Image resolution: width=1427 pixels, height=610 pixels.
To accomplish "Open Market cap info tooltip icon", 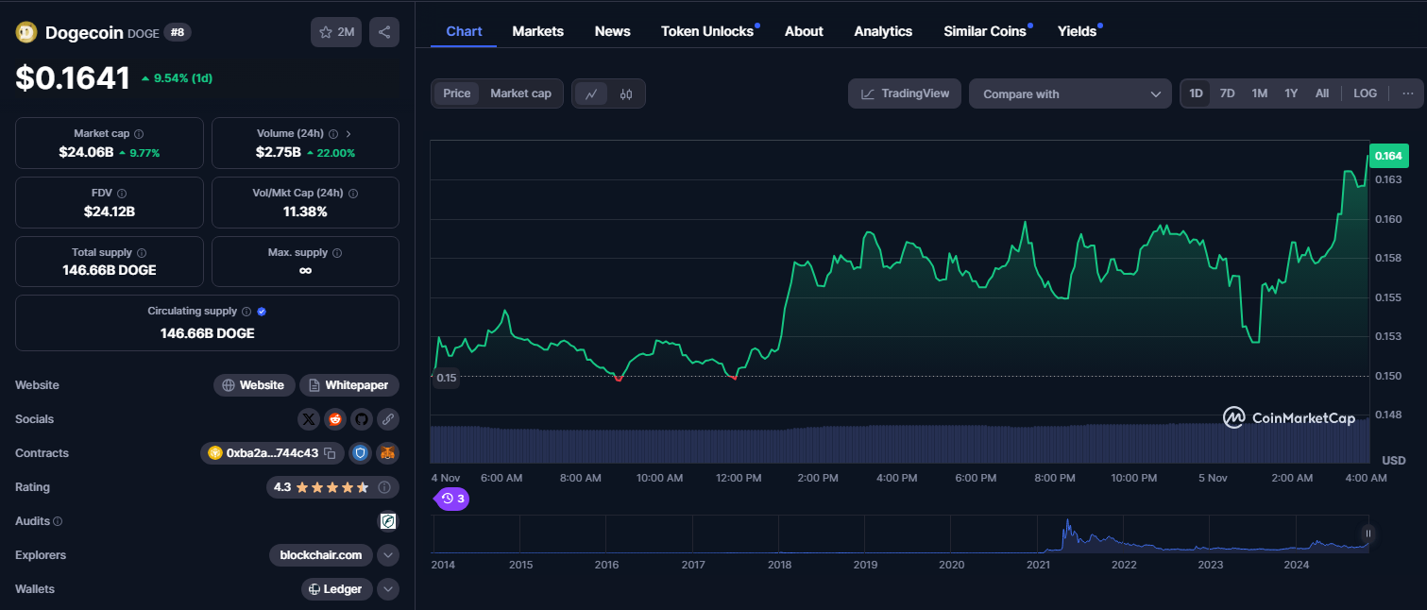I will pyautogui.click(x=139, y=134).
